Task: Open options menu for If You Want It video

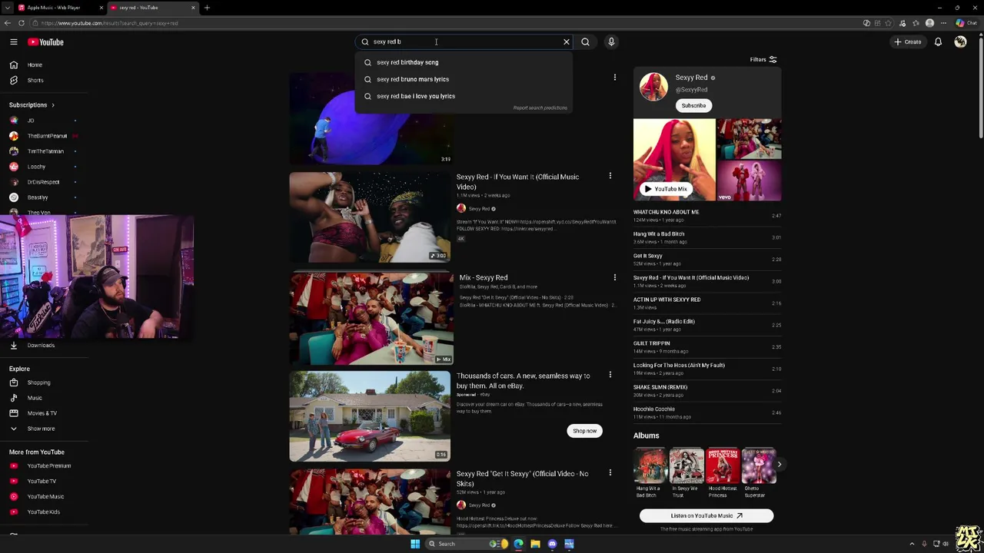Action: coord(610,177)
